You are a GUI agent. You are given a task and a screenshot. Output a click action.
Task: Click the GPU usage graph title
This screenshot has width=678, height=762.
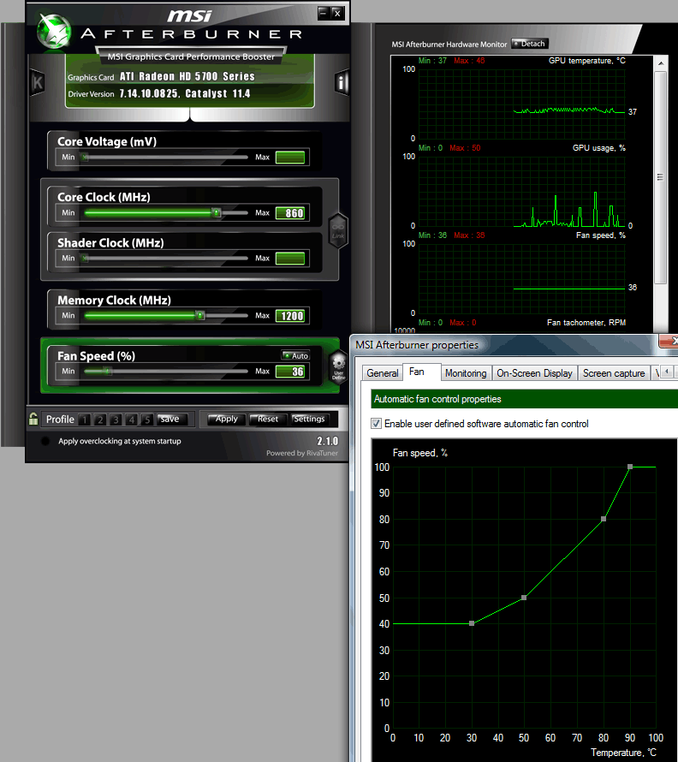tap(598, 148)
